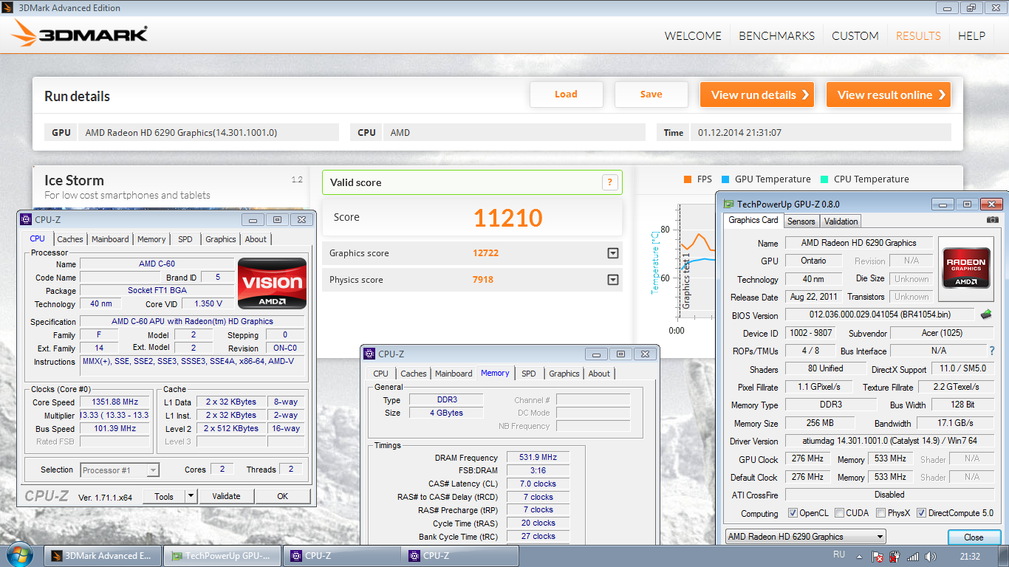Viewport: 1009px width, 567px height.
Task: Open the Valid score help question mark
Action: pos(609,182)
